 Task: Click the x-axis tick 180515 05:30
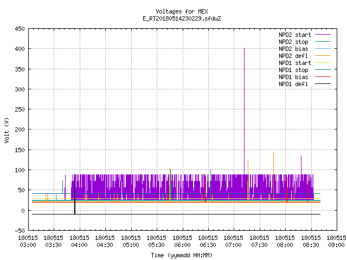click(157, 242)
